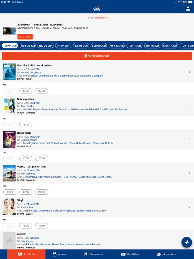Viewport: 194px width, 259px height.
Task: Open director Dexter Fletcher link
Action: click(x=29, y=140)
